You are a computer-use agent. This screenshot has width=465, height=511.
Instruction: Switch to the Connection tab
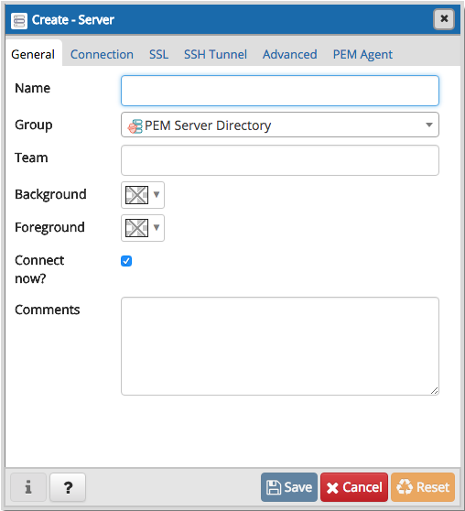click(x=102, y=54)
